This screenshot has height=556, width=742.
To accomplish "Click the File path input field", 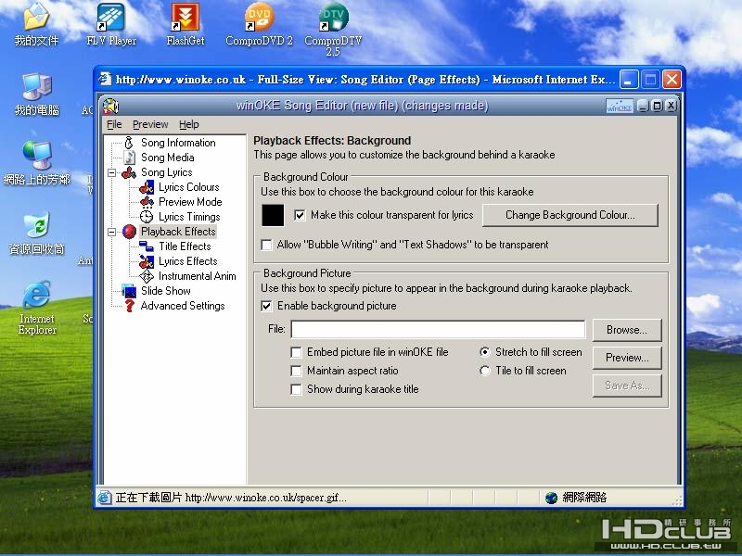I will point(438,329).
